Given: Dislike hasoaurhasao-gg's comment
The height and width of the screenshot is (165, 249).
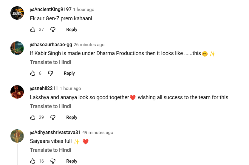Looking at the screenshot, I should (50, 73).
